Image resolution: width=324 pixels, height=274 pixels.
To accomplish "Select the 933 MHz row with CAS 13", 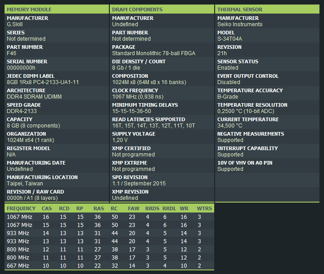I will pos(109,241).
